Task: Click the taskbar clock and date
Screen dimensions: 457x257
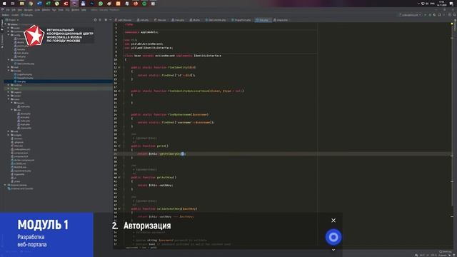Action: point(441,4)
